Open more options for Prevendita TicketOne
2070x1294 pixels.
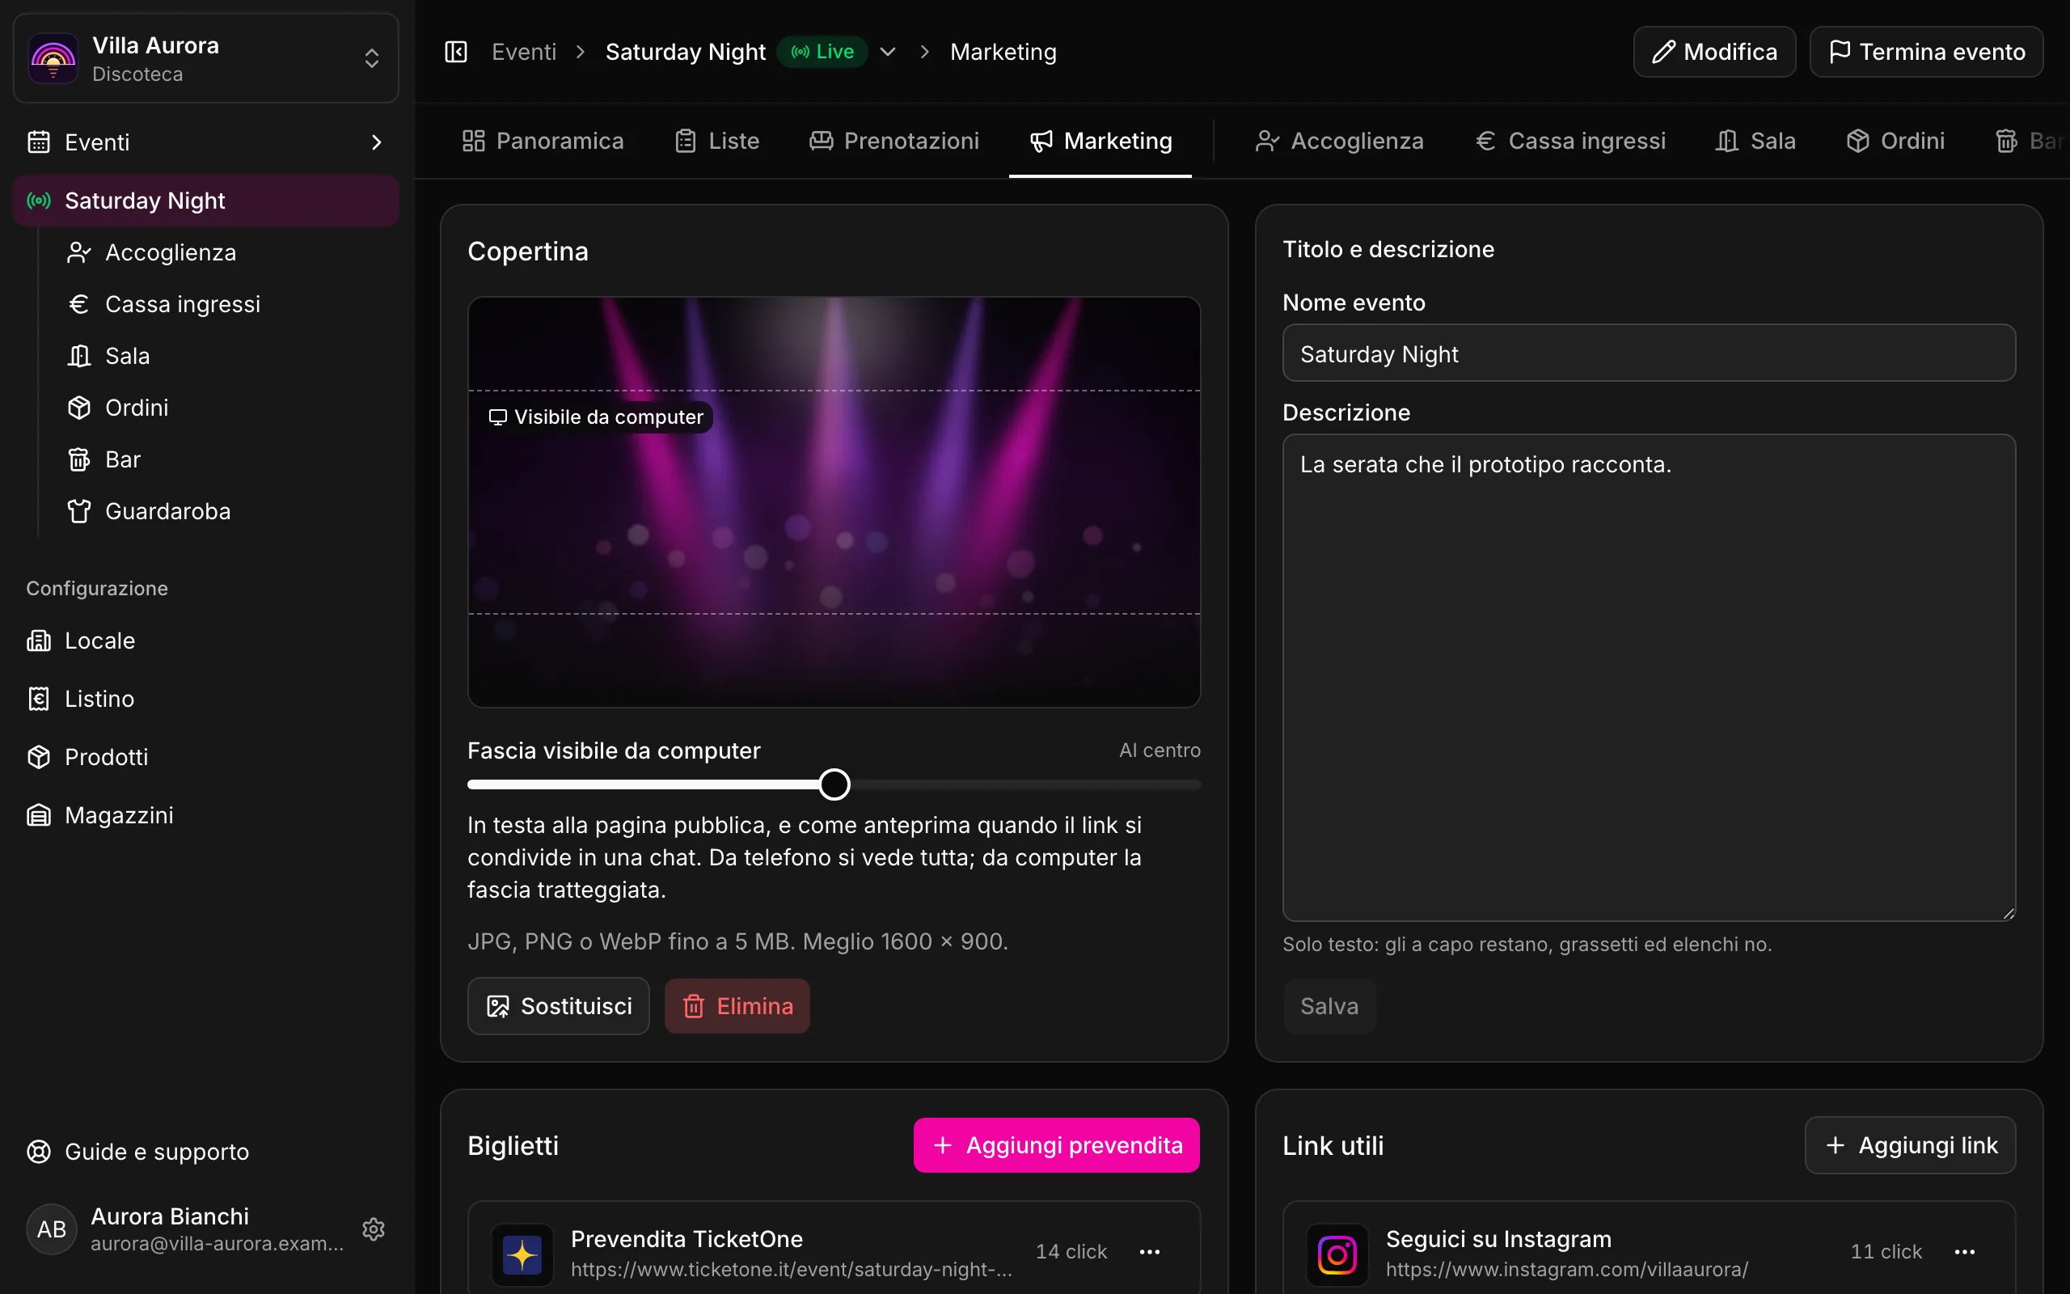[1150, 1251]
